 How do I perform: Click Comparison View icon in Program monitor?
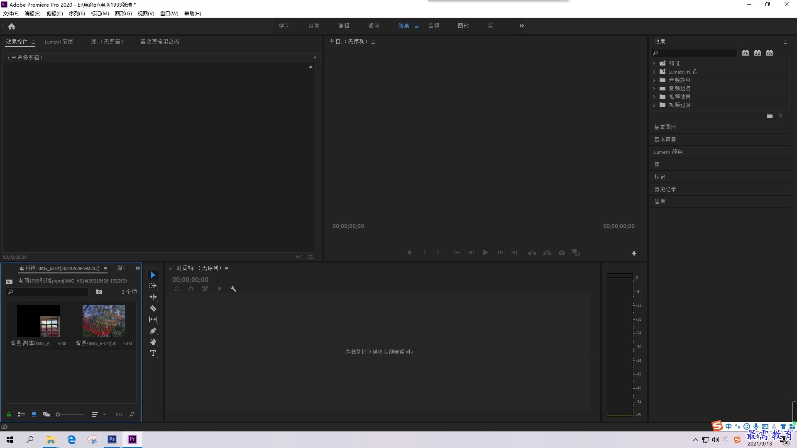pyautogui.click(x=576, y=253)
